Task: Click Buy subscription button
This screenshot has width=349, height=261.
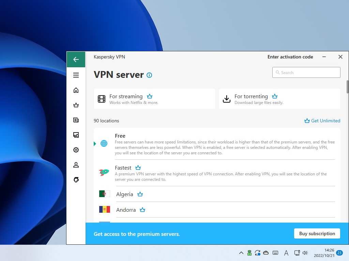Action: [317, 233]
